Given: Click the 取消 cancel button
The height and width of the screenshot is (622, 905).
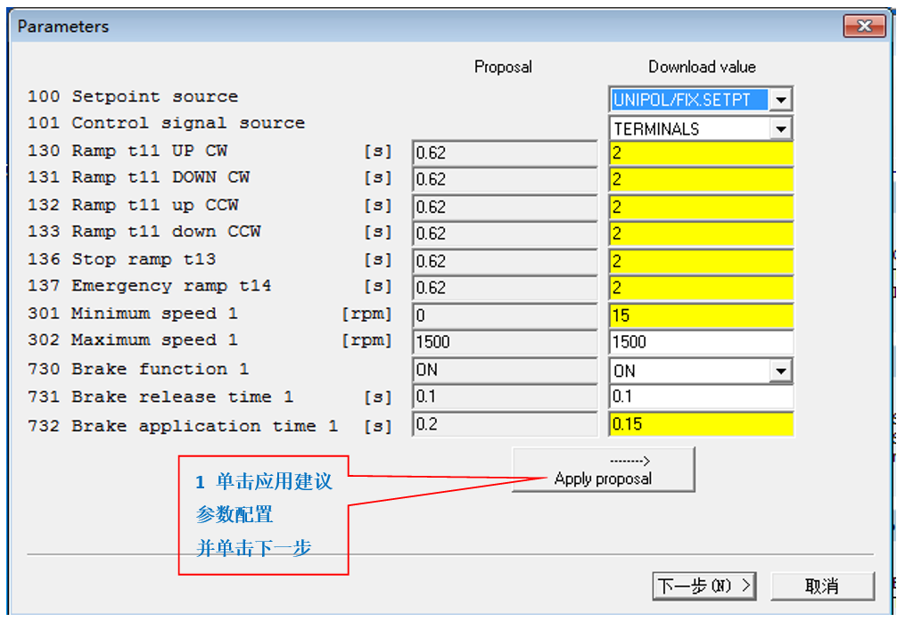Looking at the screenshot, I should [821, 585].
